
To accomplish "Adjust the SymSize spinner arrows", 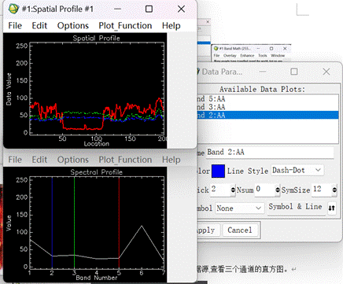I will (x=334, y=190).
